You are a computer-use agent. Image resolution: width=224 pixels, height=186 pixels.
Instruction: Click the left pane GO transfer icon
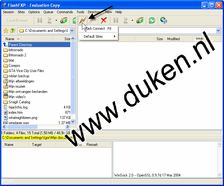click(x=49, y=20)
